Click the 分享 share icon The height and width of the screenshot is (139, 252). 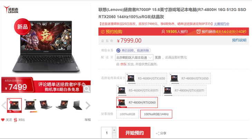tap(158, 133)
